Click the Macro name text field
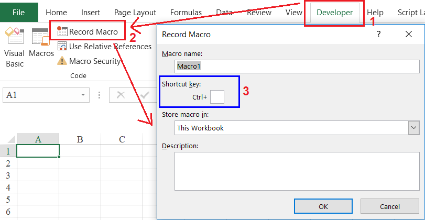Screen dimensions: 425x220 pyautogui.click(x=297, y=67)
